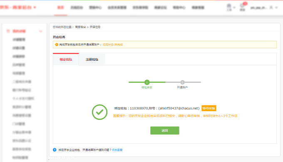Select step 2 circle 开通账户
The height and width of the screenshot is (162, 283).
click(x=182, y=82)
